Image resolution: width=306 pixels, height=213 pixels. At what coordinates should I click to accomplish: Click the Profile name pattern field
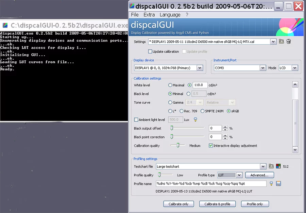[x=211, y=183]
